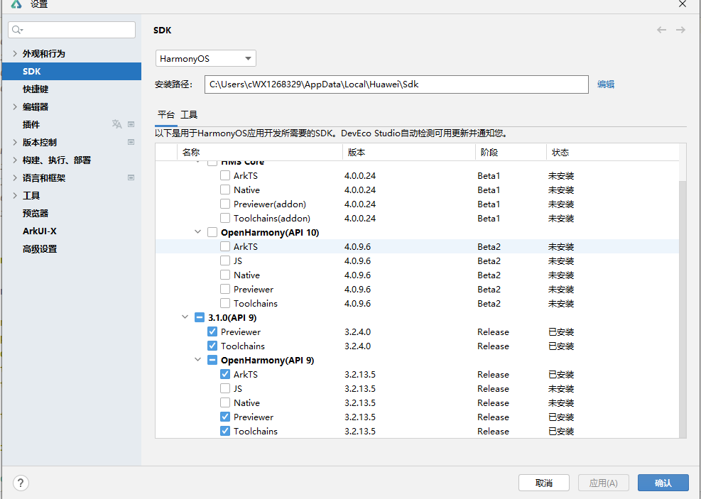Collapse the 3.1.0(API 9) tree node

(x=185, y=317)
